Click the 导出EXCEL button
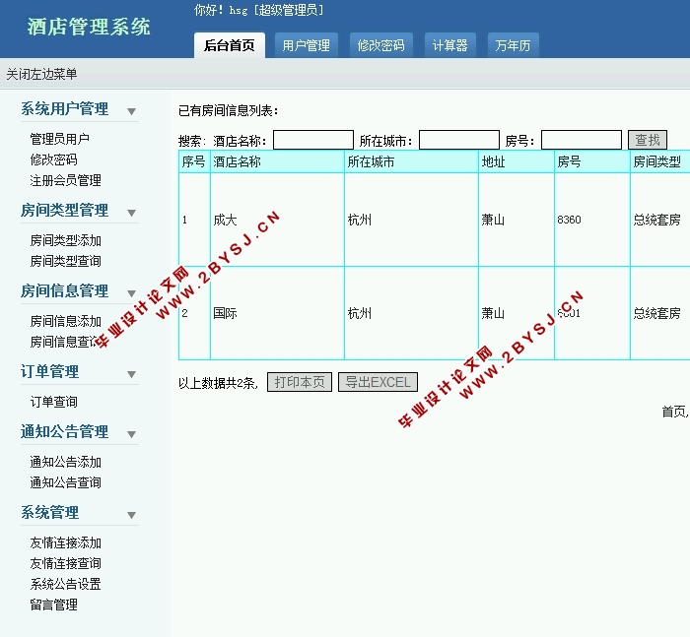690x637 pixels. pos(378,382)
